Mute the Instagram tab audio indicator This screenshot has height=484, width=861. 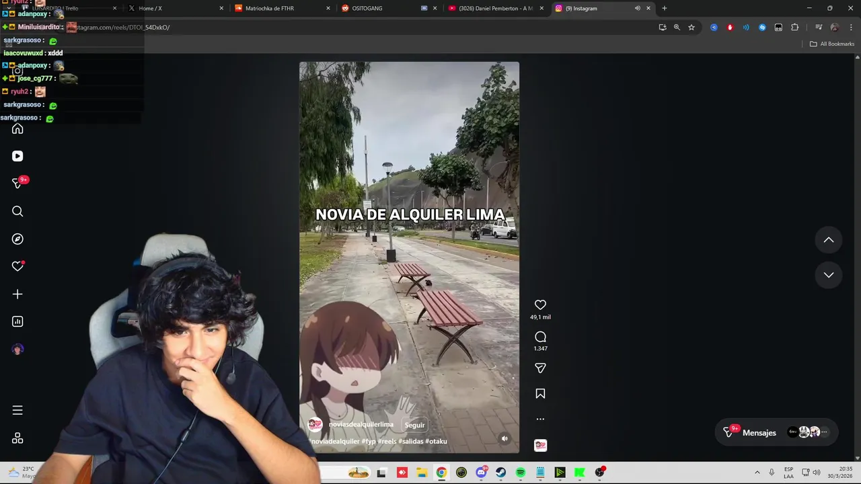[637, 8]
